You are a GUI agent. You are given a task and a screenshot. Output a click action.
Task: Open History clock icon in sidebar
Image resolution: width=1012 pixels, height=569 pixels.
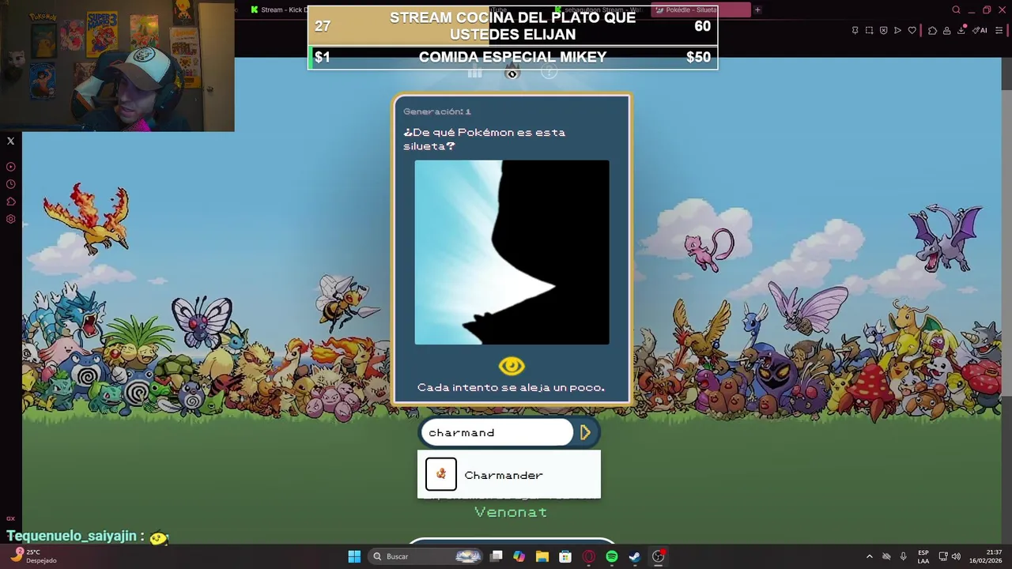(11, 184)
